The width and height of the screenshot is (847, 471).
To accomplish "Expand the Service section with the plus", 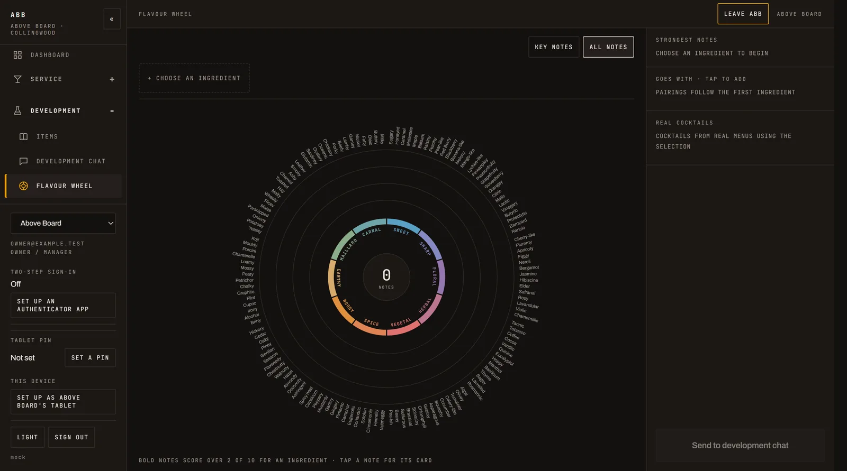I will pyautogui.click(x=112, y=79).
